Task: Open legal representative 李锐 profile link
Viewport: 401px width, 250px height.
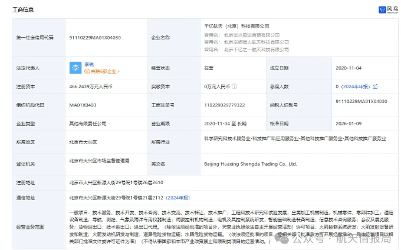Action: 88,64
